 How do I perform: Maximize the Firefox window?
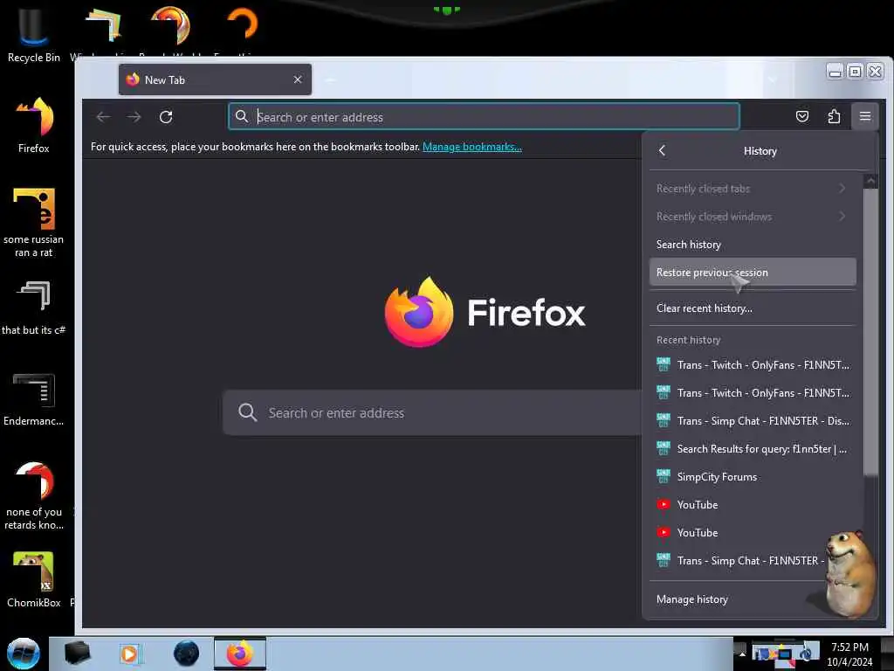coord(855,72)
